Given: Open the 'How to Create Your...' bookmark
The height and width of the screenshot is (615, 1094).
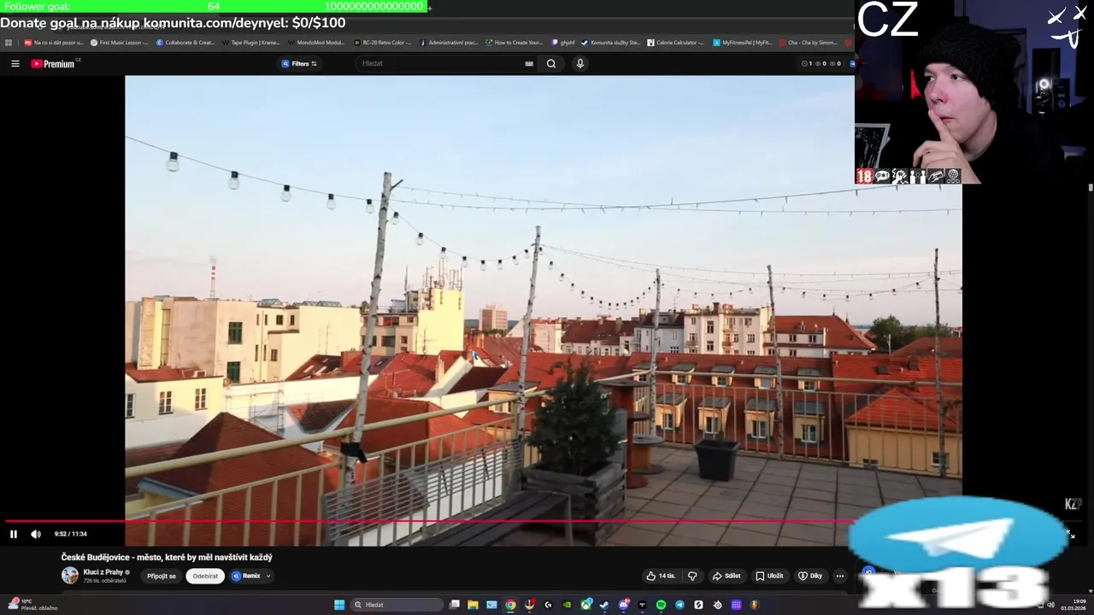Looking at the screenshot, I should coord(515,43).
